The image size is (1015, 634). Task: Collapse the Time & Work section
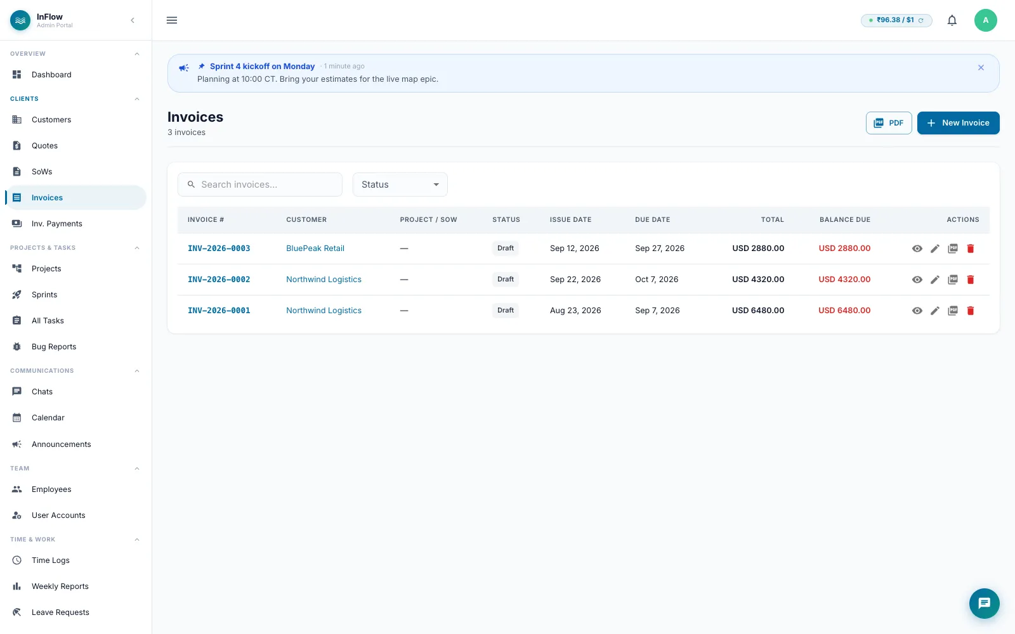137,540
